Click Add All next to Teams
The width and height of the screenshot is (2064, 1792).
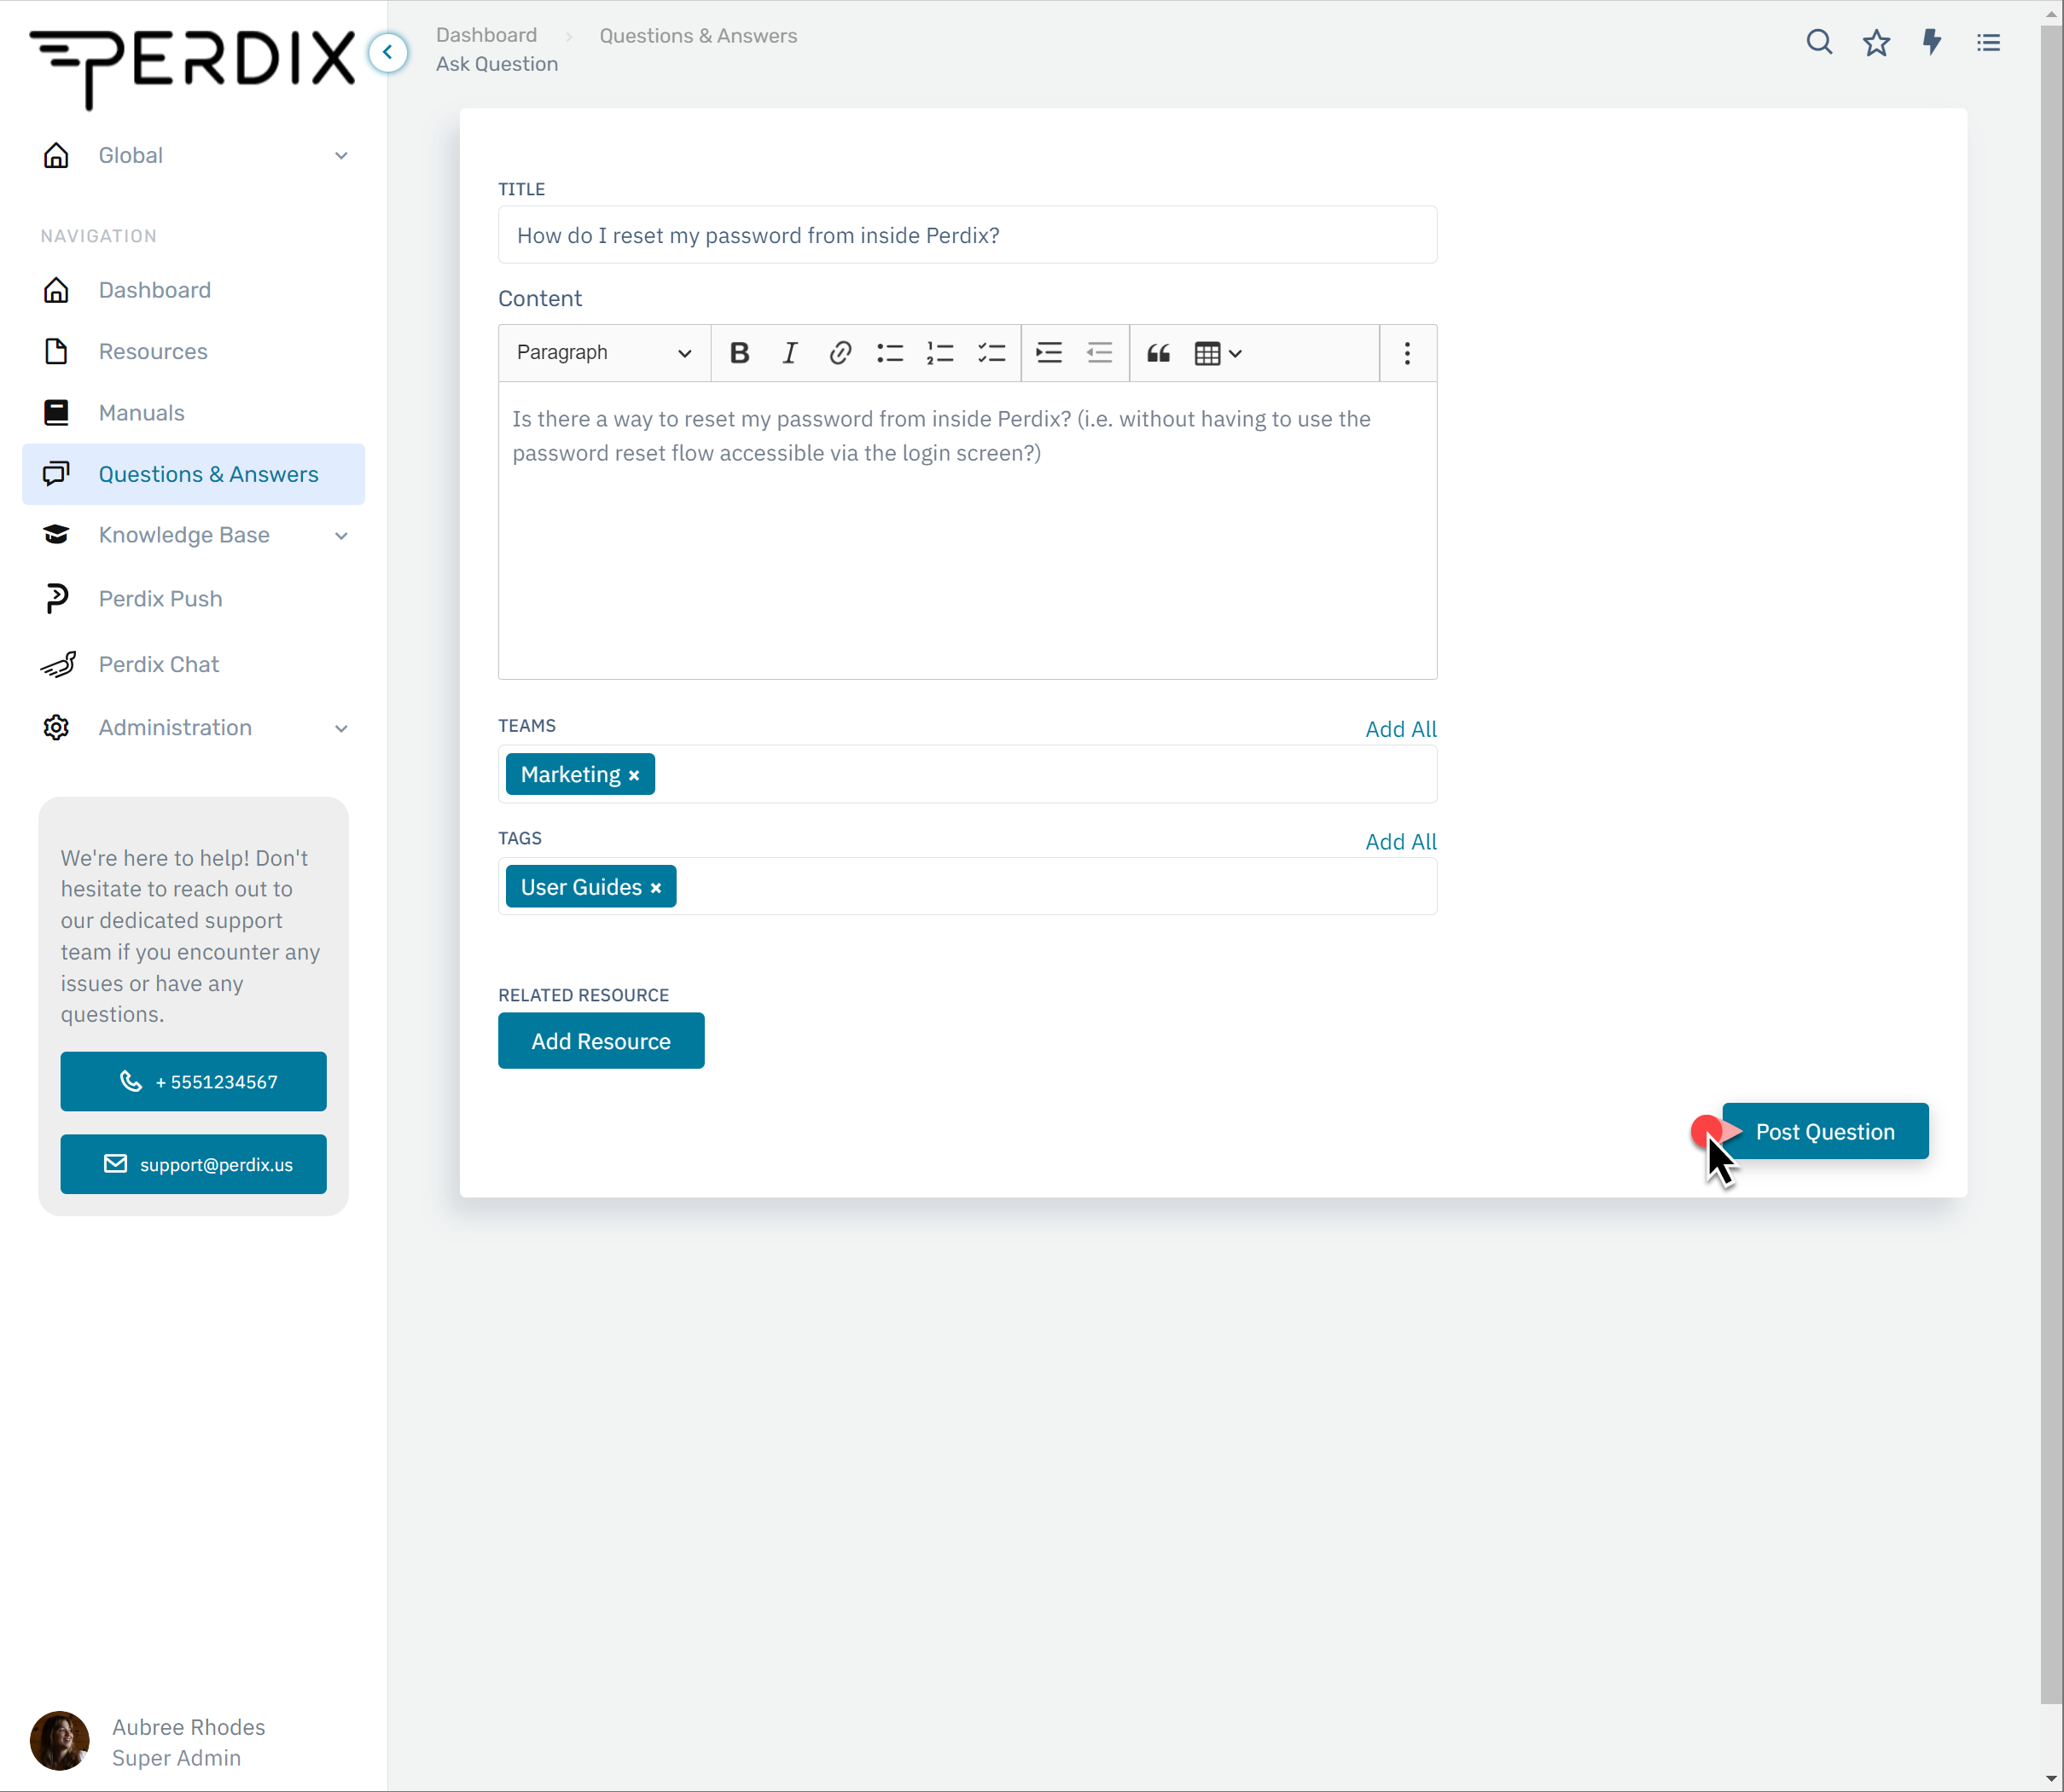click(x=1401, y=729)
